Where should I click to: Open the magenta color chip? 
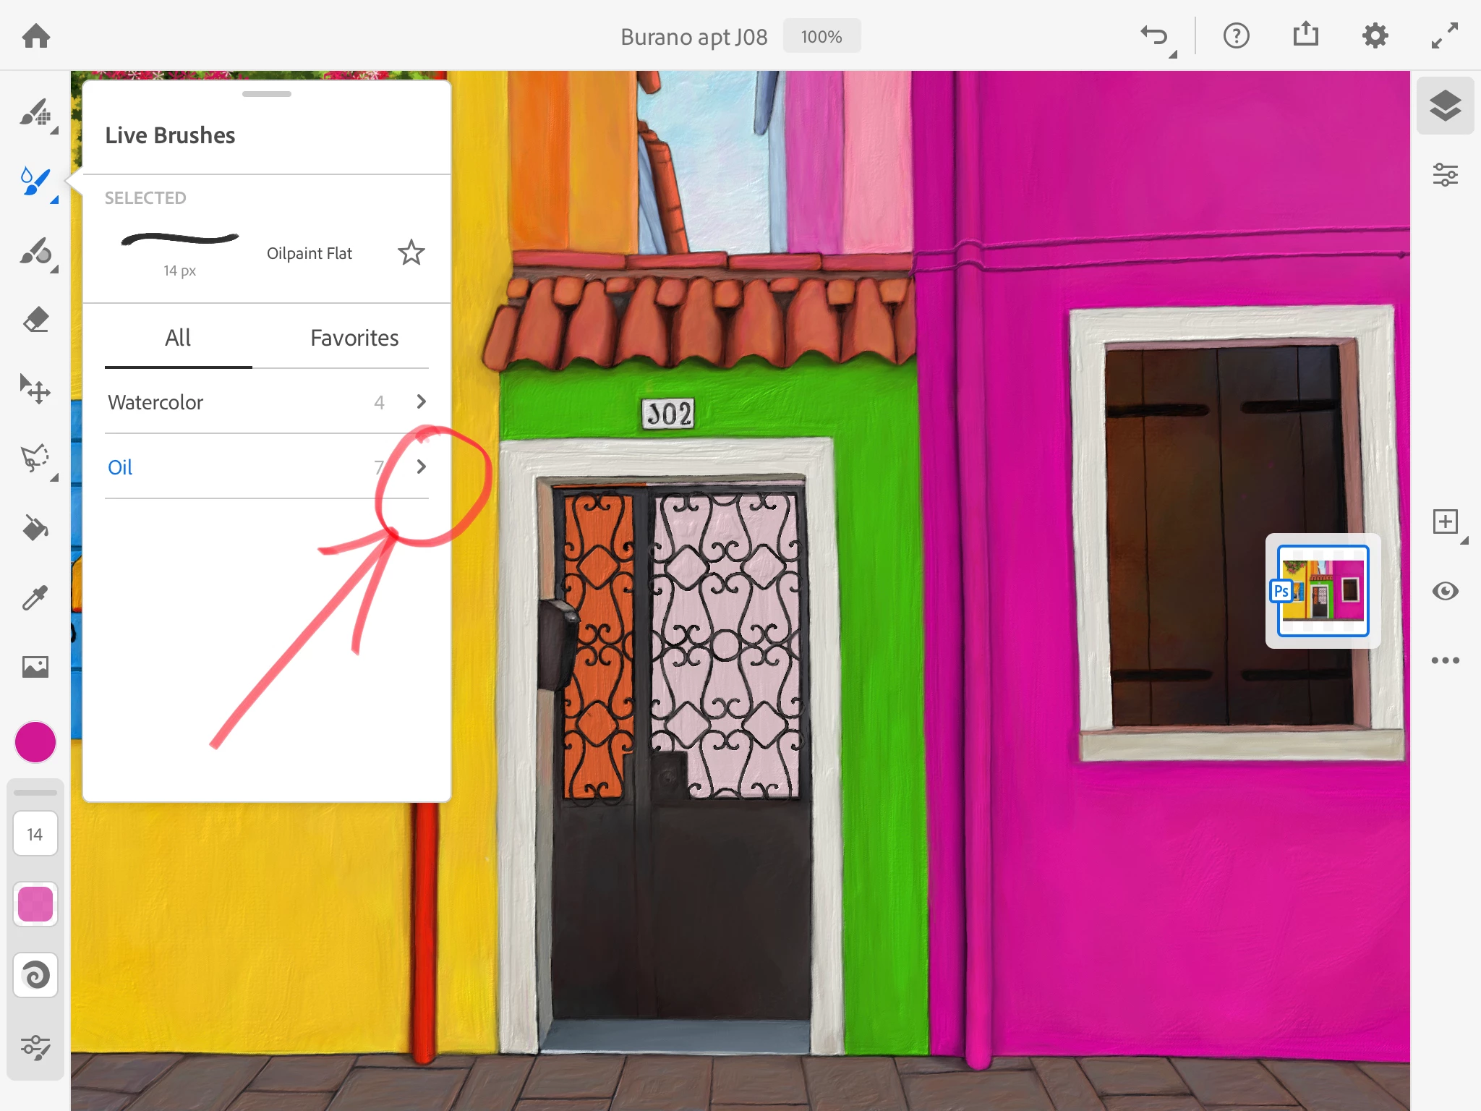35,742
